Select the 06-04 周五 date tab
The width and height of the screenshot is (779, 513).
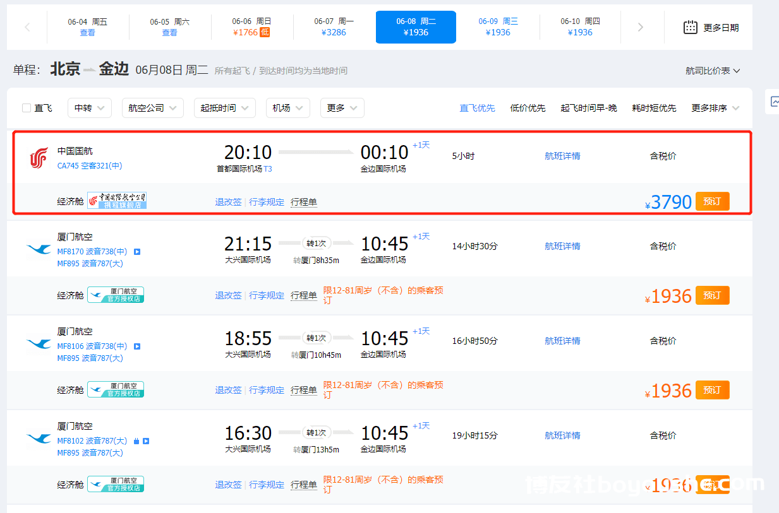(x=88, y=27)
